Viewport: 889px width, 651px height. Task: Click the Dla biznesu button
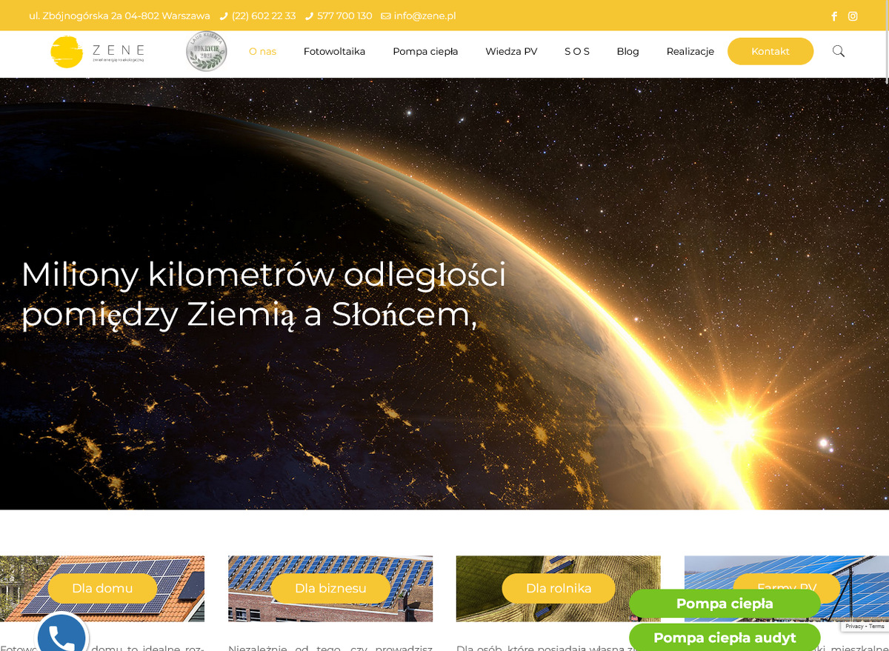(x=330, y=588)
